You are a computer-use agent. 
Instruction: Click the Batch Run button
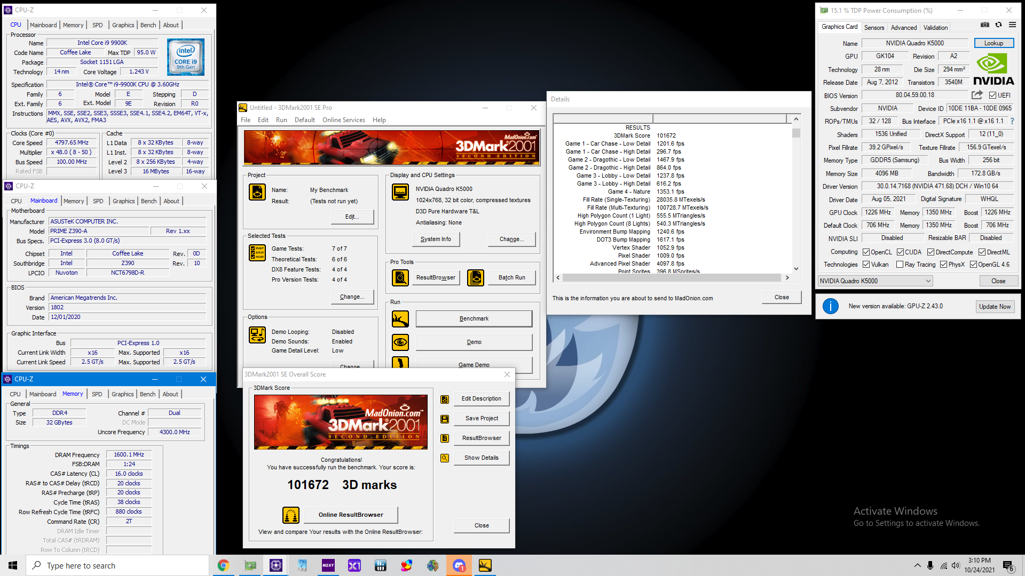(x=511, y=277)
